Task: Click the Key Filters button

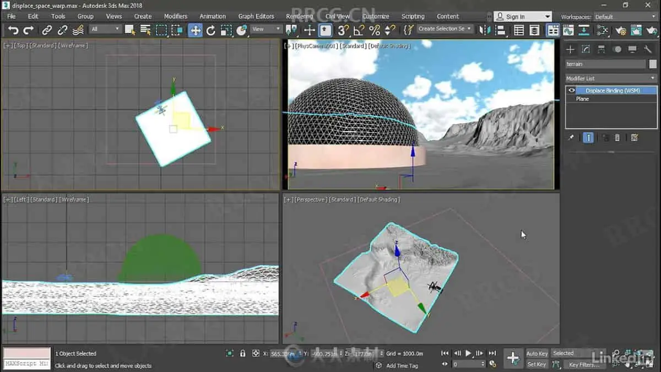Action: 584,365
